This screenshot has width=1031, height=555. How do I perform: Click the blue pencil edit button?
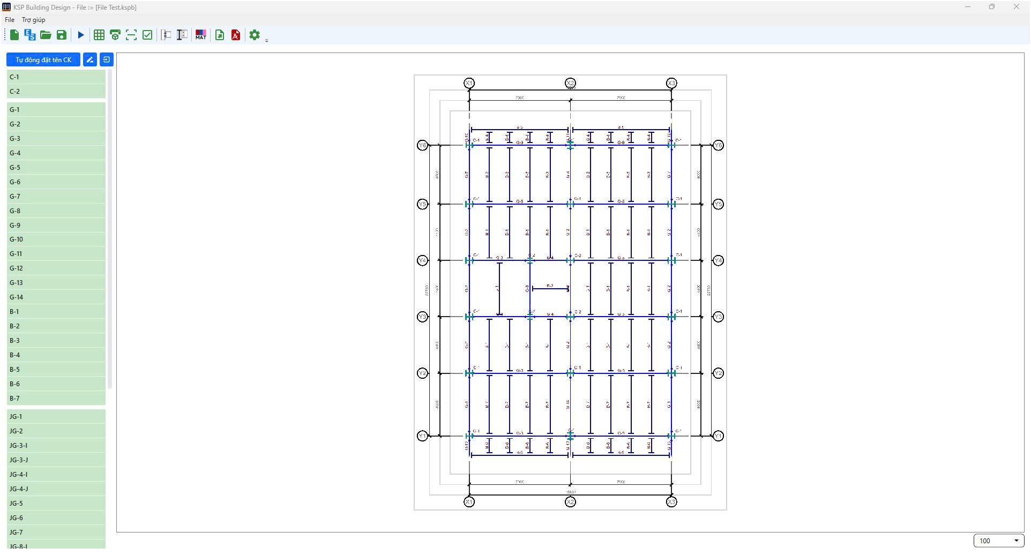[x=90, y=60]
